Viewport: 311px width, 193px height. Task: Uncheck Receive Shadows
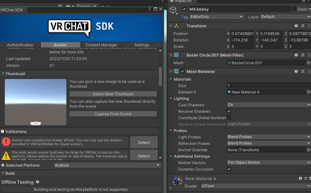229,111
